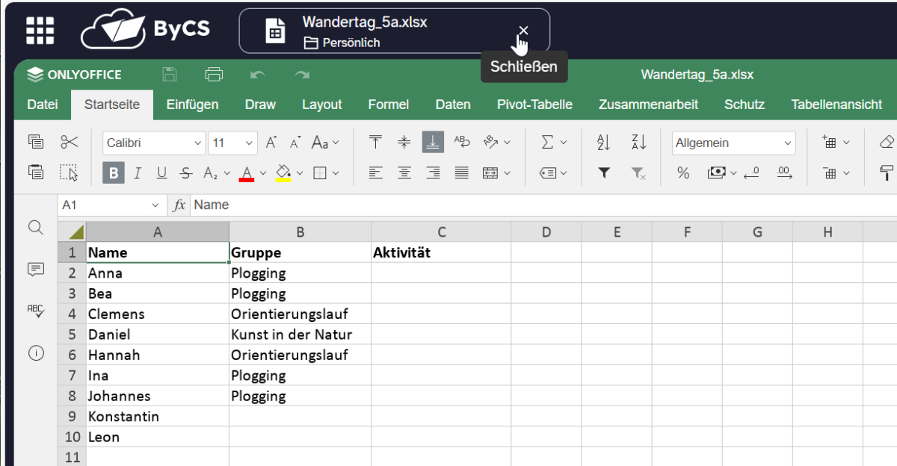The width and height of the screenshot is (897, 466).
Task: Cut selection with scissors icon
Action: tap(69, 142)
